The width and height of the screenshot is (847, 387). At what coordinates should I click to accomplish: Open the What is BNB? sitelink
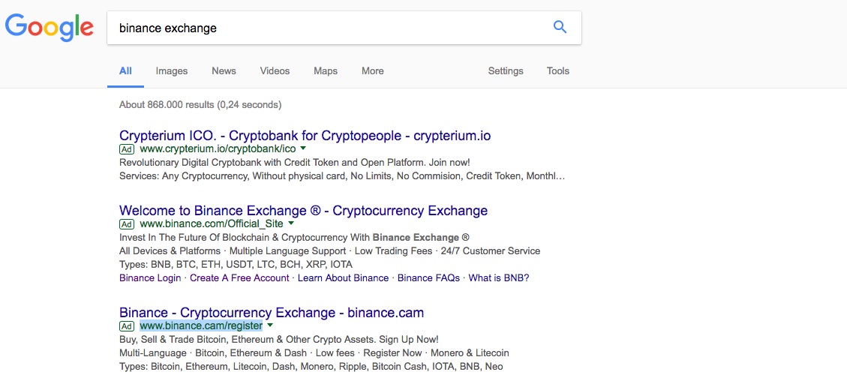(x=499, y=277)
